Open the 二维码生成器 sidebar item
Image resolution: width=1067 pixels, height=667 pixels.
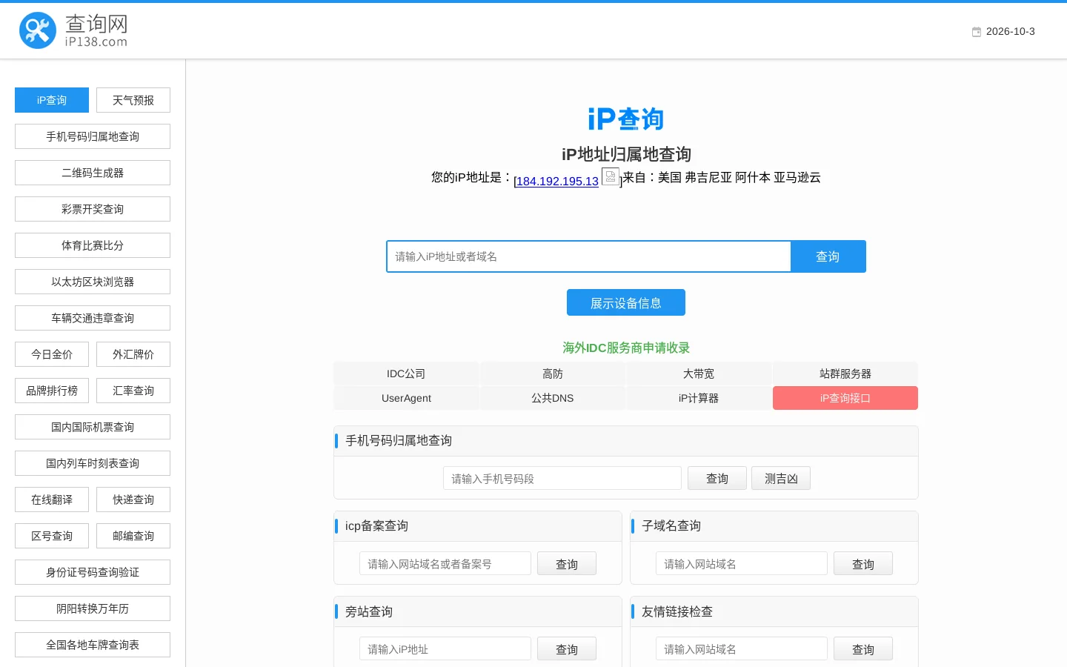tap(93, 173)
